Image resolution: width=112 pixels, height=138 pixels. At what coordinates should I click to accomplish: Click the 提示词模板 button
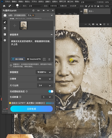coord(18,59)
